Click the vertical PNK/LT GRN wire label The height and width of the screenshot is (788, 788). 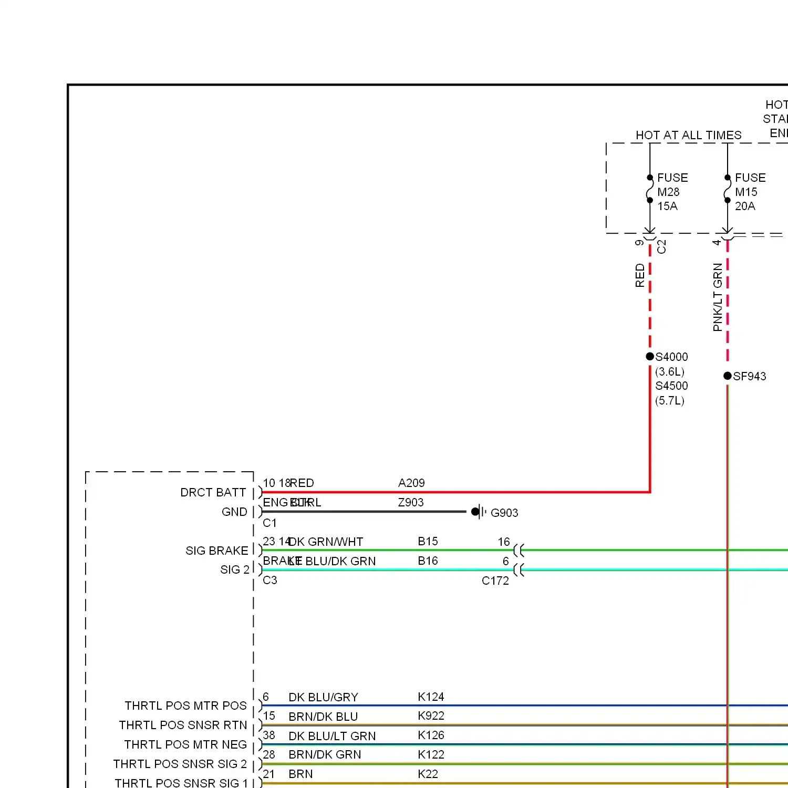pos(718,297)
